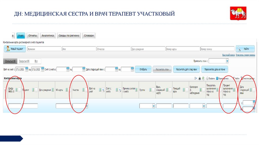Toggle checkbox in Пациент column header
Viewport: 259px width, 145px height.
pyautogui.click(x=36, y=90)
